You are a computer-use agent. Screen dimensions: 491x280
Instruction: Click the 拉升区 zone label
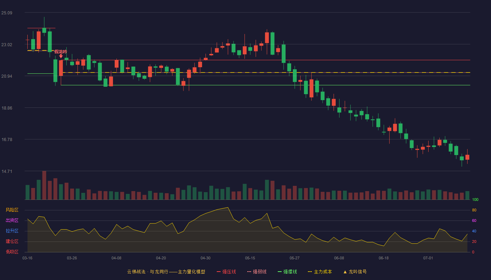12,231
